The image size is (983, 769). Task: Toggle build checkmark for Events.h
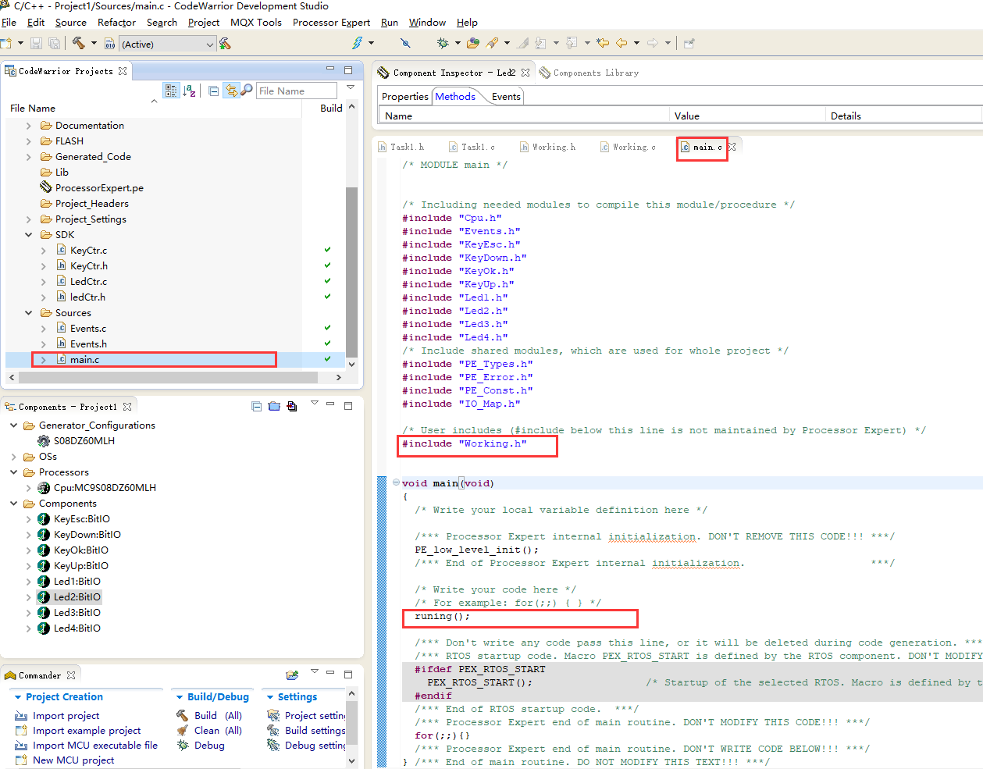[328, 344]
